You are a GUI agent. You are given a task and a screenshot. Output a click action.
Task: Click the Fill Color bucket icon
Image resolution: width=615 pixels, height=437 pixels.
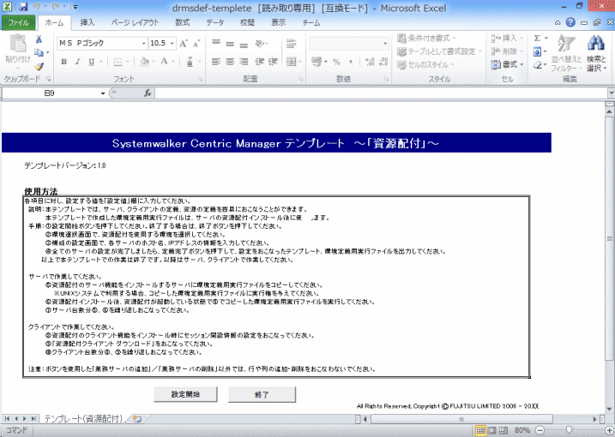(x=144, y=62)
